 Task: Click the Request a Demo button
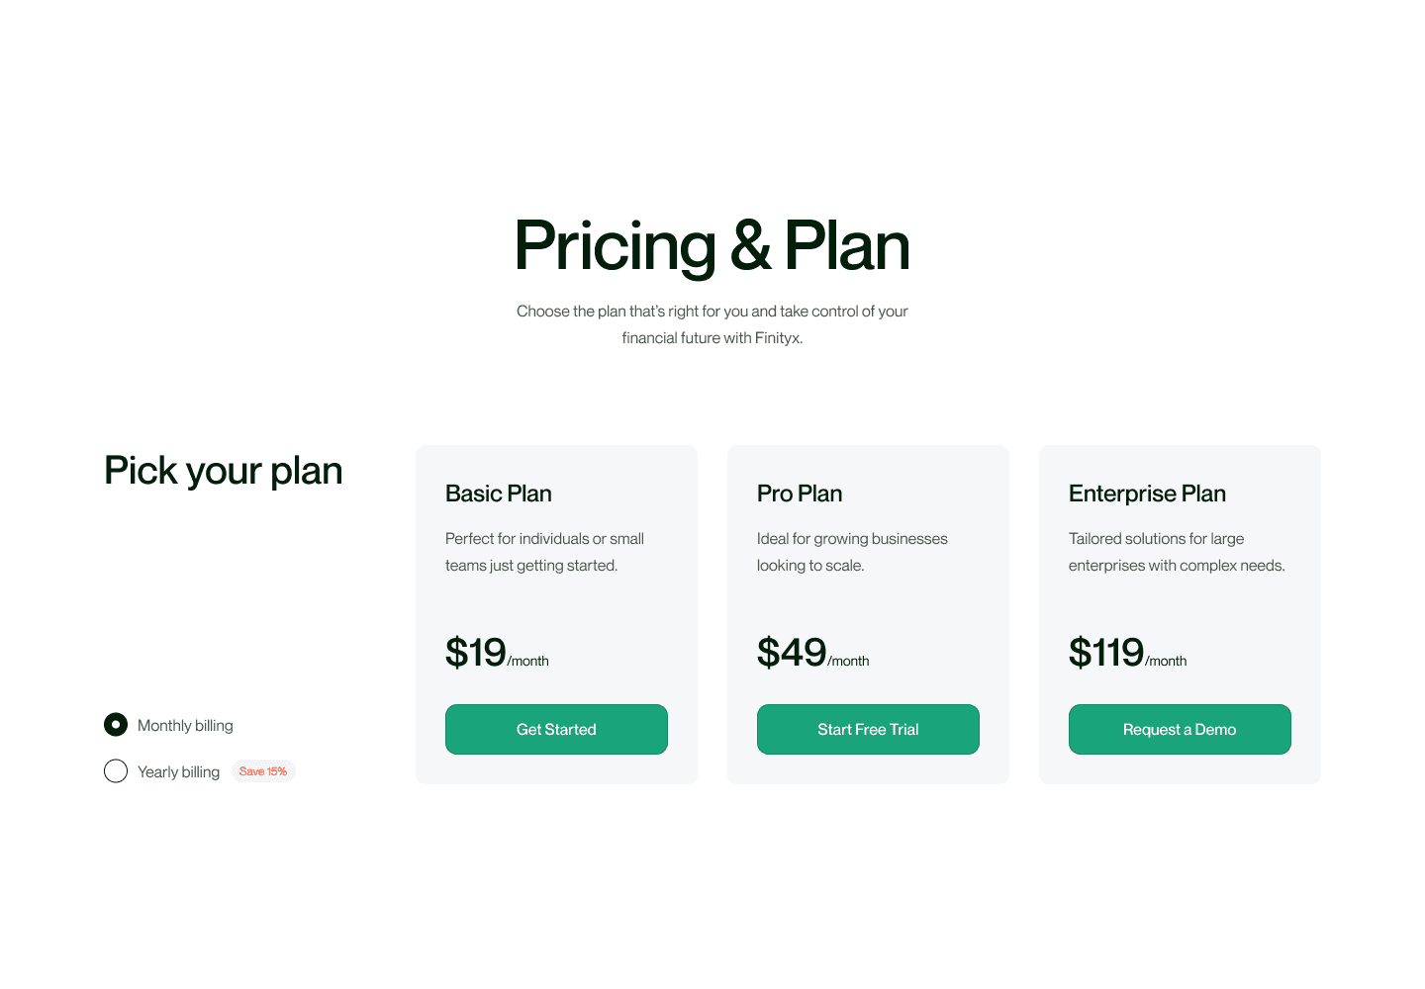(x=1180, y=729)
